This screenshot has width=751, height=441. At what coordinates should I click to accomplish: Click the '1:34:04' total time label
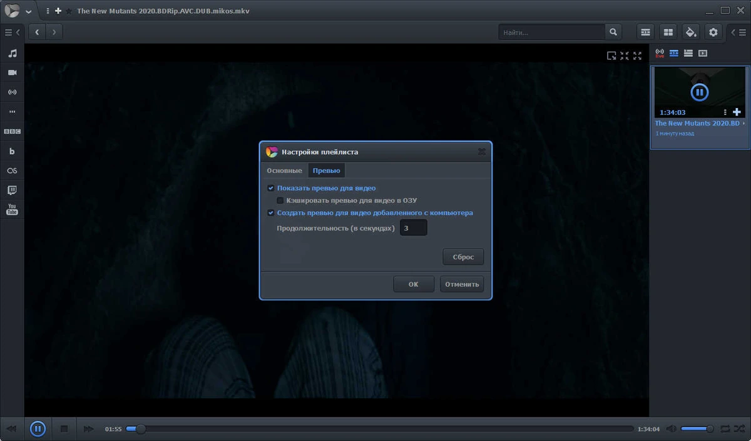(648, 429)
